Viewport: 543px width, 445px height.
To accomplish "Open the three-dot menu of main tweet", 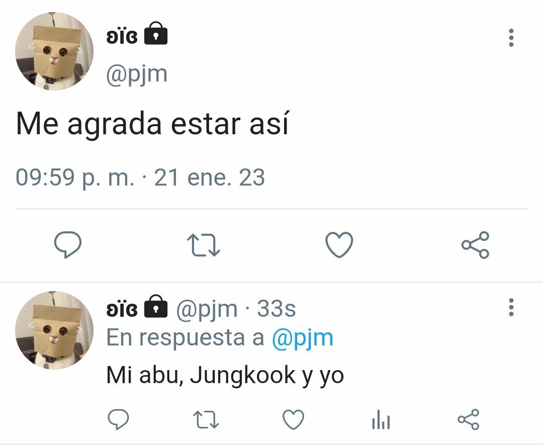I will (511, 38).
